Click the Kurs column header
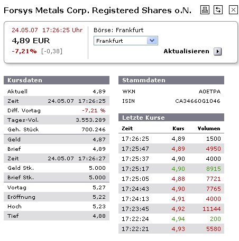Viewport: 239px width, 241px height. (x=178, y=129)
